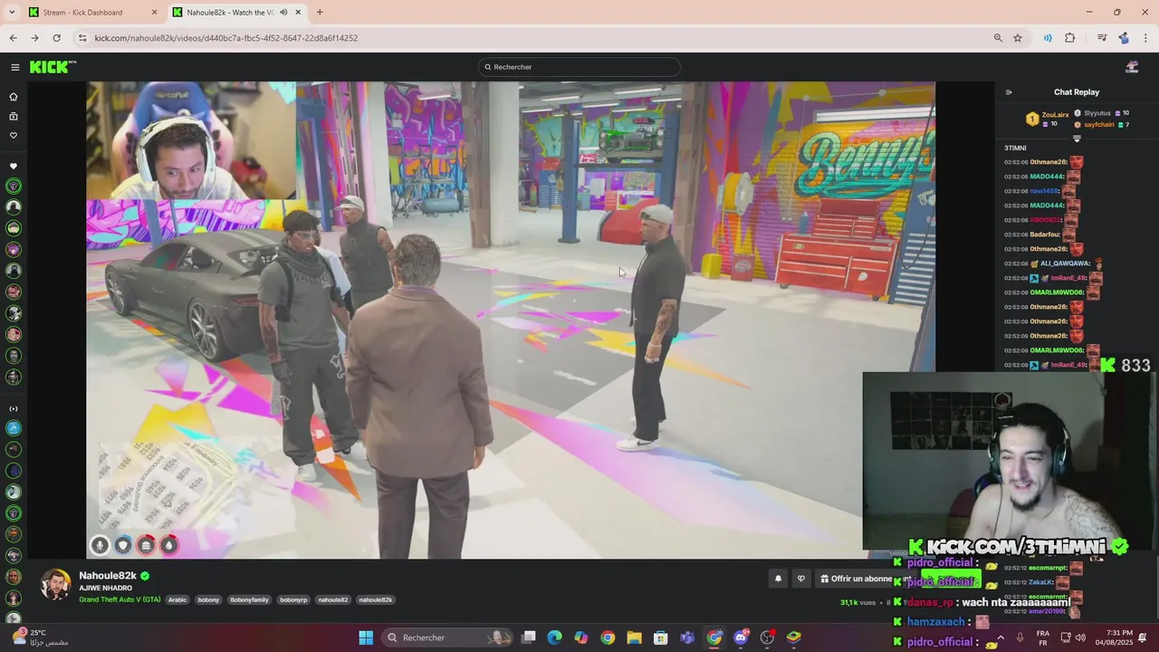Image resolution: width=1159 pixels, height=652 pixels.
Task: Collapse the Chat Replay panel with arrow icon
Action: point(1009,92)
